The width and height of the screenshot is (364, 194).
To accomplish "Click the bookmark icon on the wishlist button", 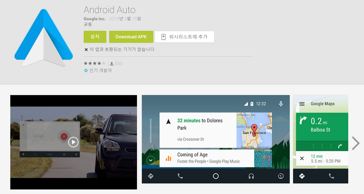I will [x=164, y=37].
